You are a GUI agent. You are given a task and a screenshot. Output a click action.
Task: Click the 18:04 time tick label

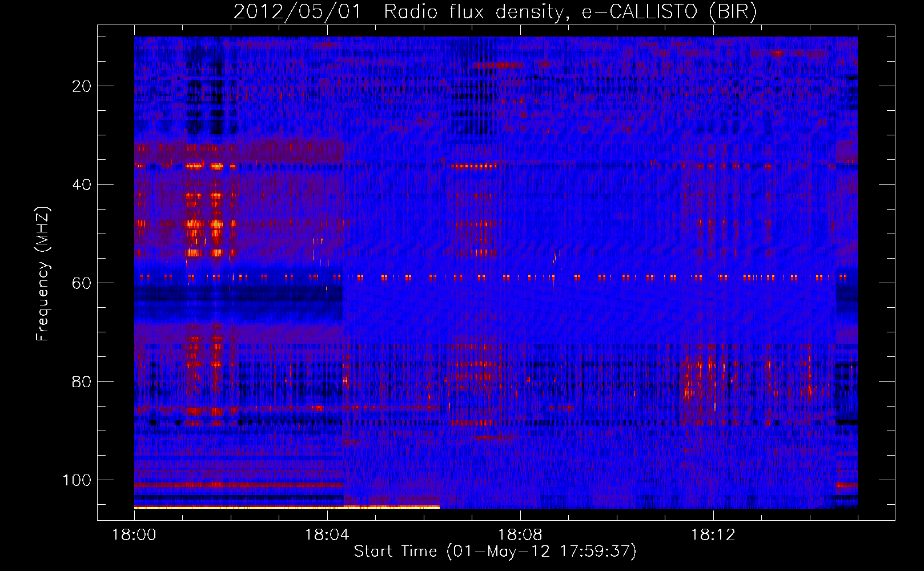point(327,535)
